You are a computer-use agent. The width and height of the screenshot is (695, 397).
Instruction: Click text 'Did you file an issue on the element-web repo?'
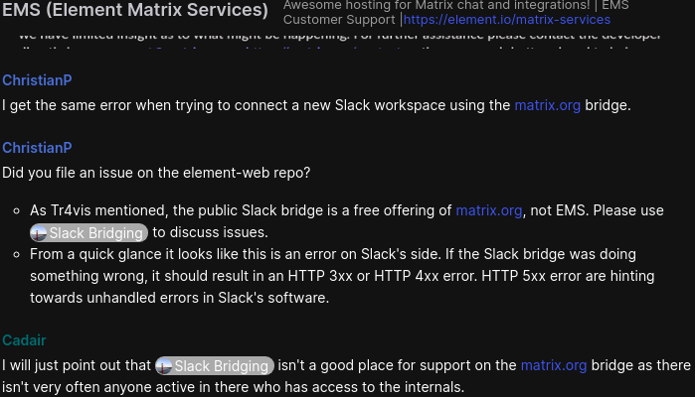tap(156, 173)
